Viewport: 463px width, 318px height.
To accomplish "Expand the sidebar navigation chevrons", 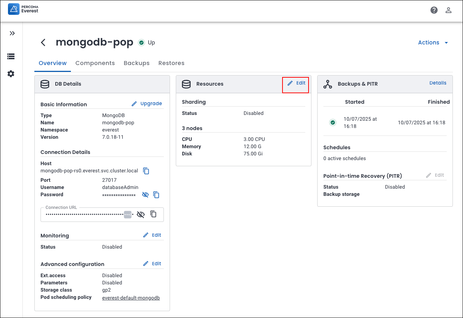I will (12, 33).
